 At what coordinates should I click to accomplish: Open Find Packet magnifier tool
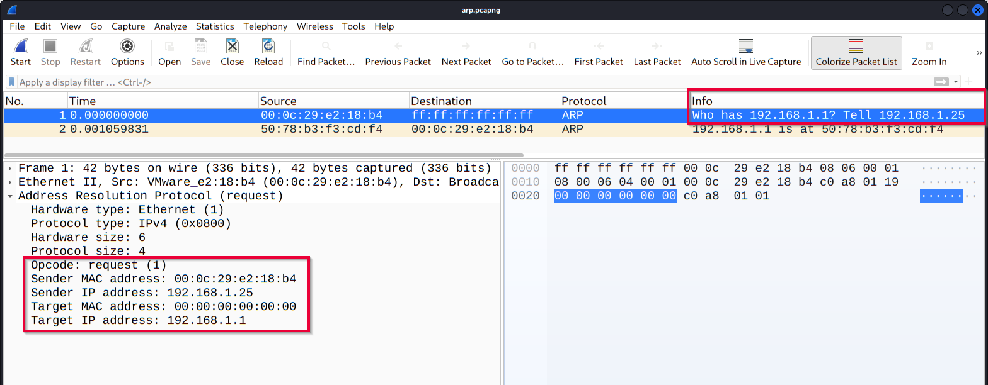326,47
